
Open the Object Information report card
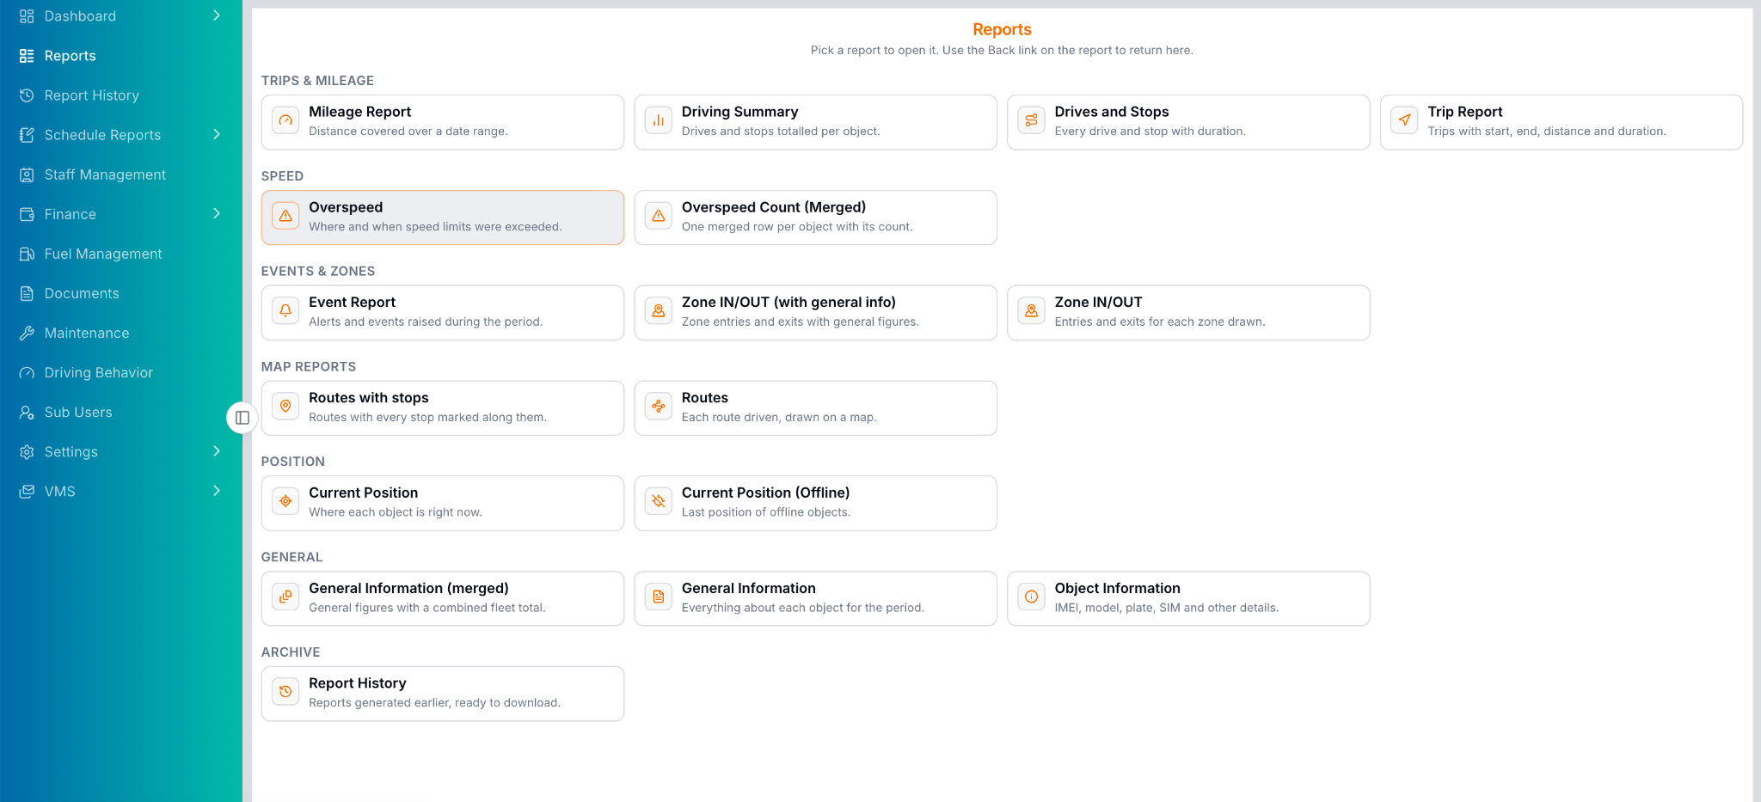coord(1188,598)
